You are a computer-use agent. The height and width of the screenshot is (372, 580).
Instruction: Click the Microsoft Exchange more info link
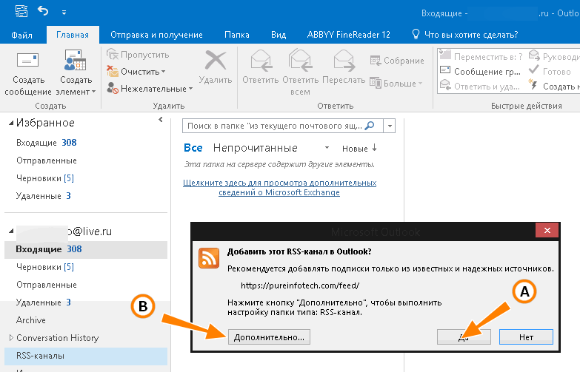coord(280,188)
